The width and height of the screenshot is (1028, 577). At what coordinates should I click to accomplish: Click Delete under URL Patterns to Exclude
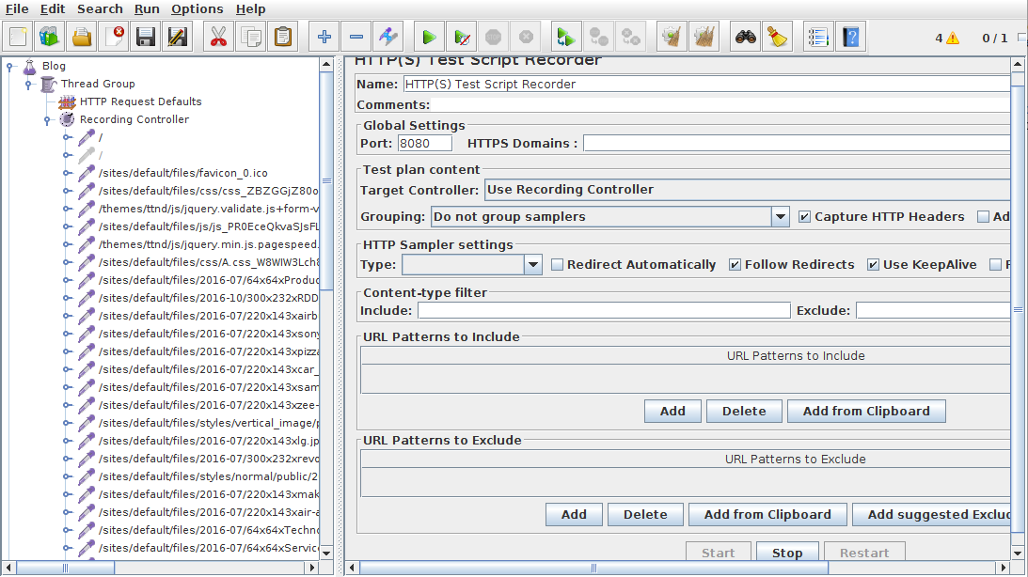(645, 515)
